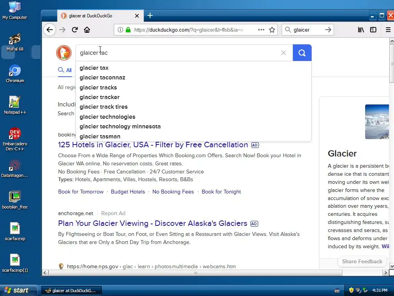Clear the DuckDuckGo search field with X
This screenshot has width=394, height=296.
click(284, 52)
